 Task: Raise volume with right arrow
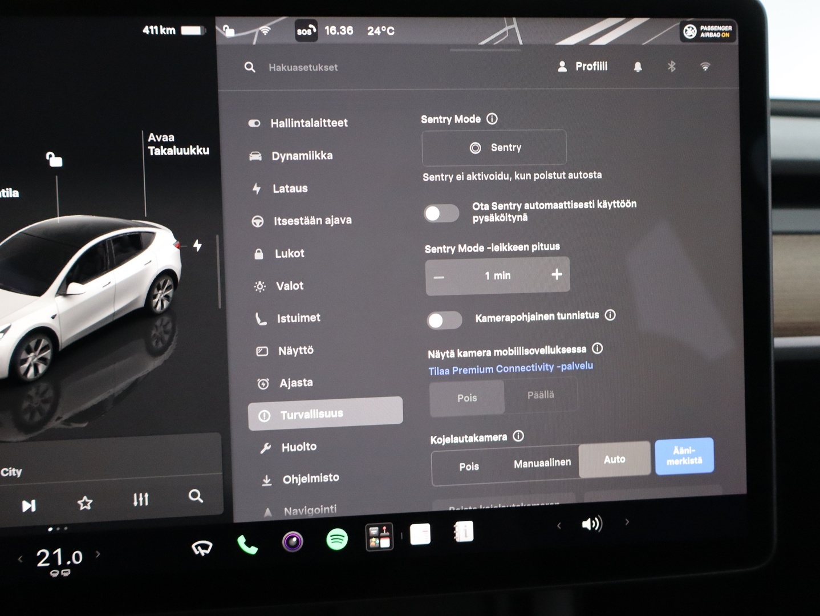click(x=627, y=522)
